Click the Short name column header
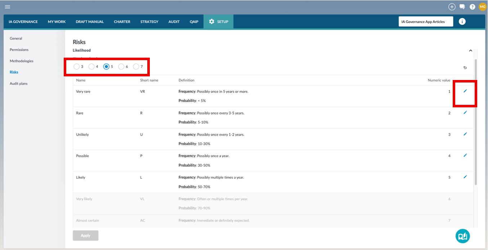This screenshot has width=488, height=250. point(149,80)
